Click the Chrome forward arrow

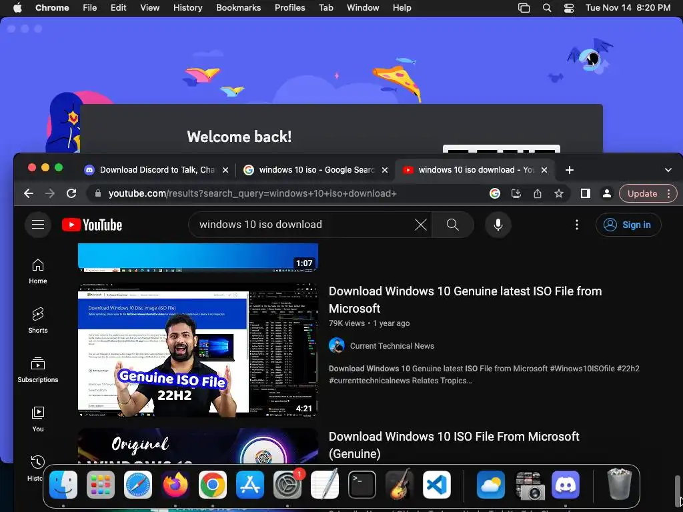click(x=50, y=193)
